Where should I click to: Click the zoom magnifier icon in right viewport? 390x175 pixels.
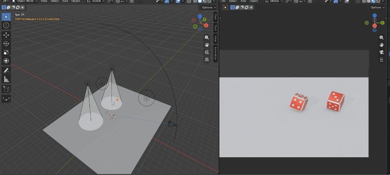[382, 38]
